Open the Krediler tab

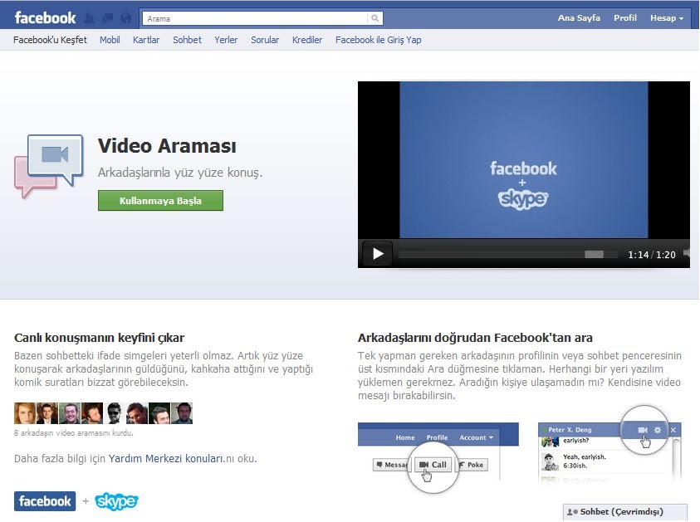tap(307, 40)
